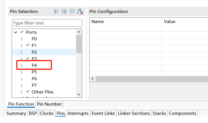208x123 pixels.
Task: Collapse the Ports tree node
Action: [x=16, y=32]
